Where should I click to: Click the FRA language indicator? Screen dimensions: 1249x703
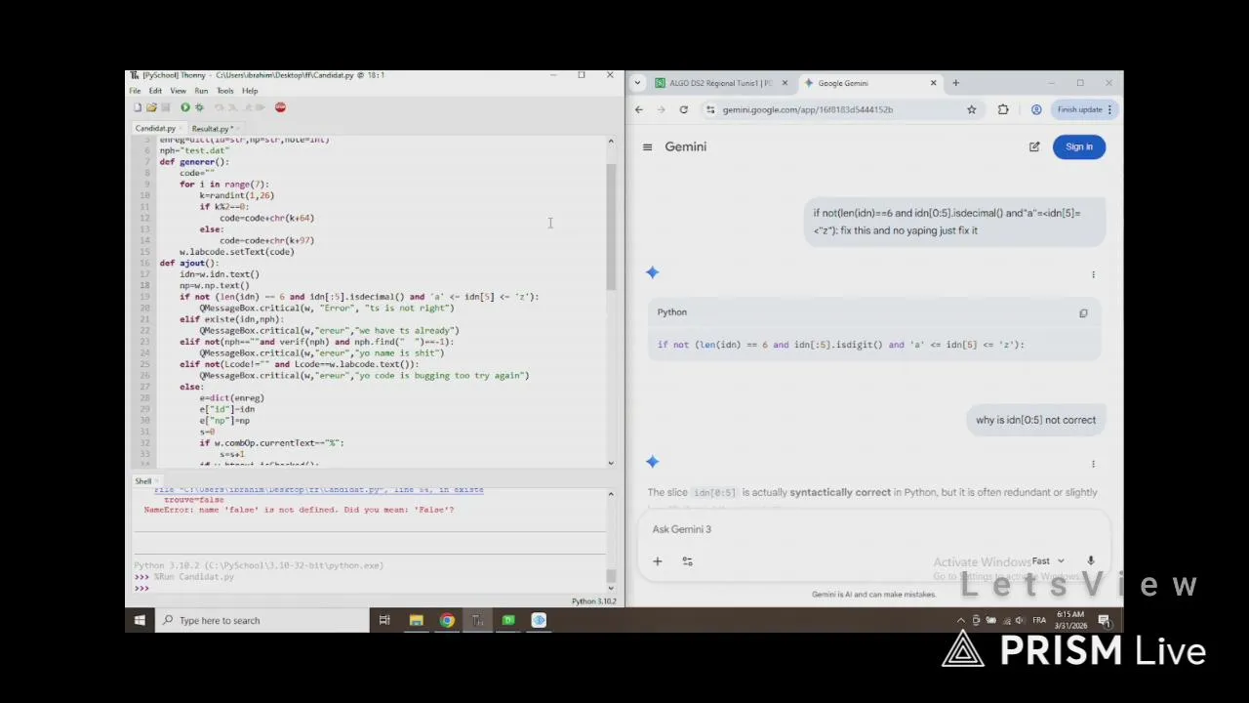tap(1038, 621)
